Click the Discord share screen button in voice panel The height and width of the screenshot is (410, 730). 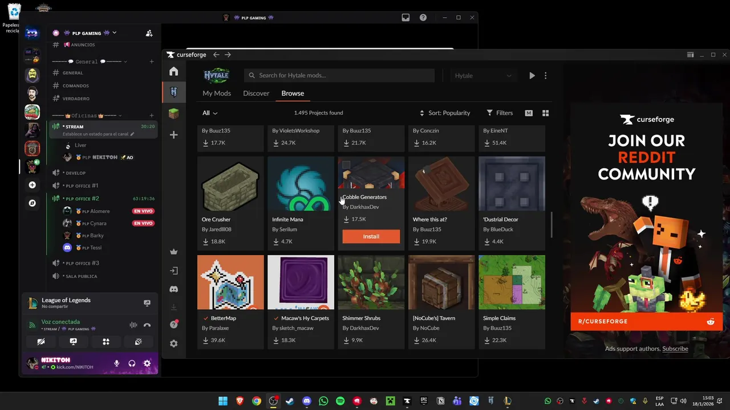[x=74, y=342]
